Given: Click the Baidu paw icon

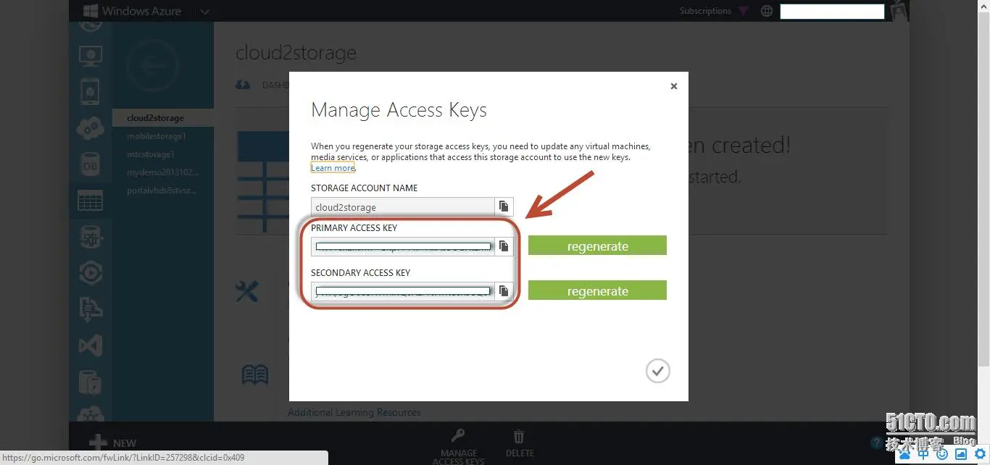Looking at the screenshot, I should point(904,454).
